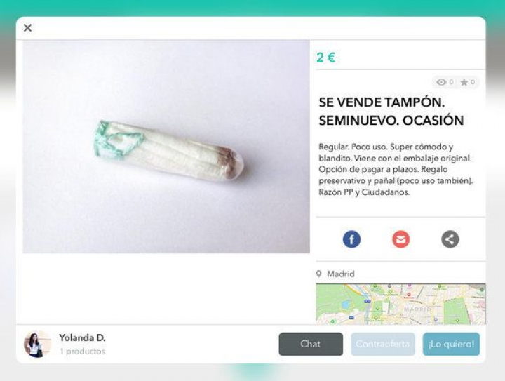Click the Contraoferta button
The width and height of the screenshot is (505, 381).
[383, 344]
